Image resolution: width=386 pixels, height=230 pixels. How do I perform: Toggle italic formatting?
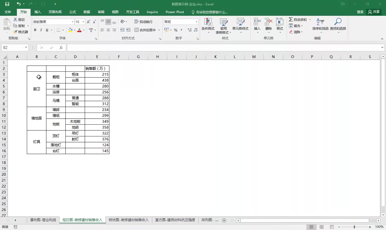point(41,30)
